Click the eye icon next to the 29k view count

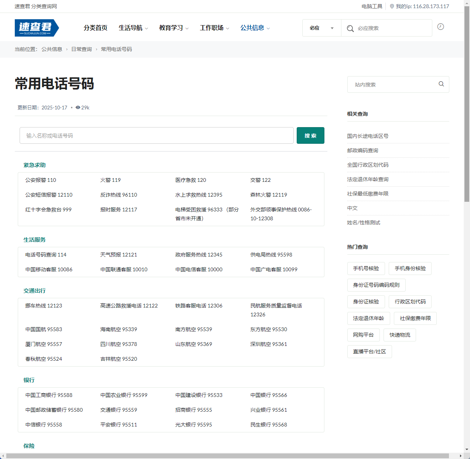pyautogui.click(x=78, y=108)
